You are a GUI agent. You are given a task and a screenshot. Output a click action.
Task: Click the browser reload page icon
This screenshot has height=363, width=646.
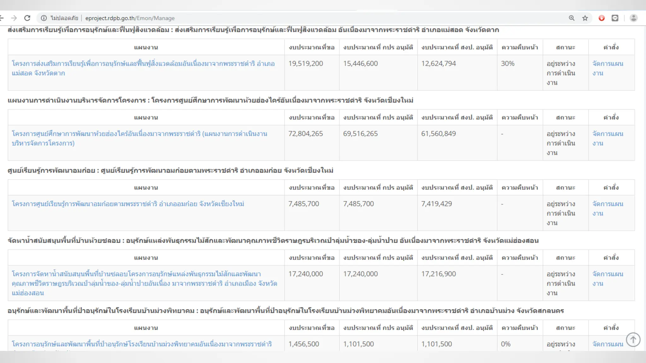coord(27,18)
